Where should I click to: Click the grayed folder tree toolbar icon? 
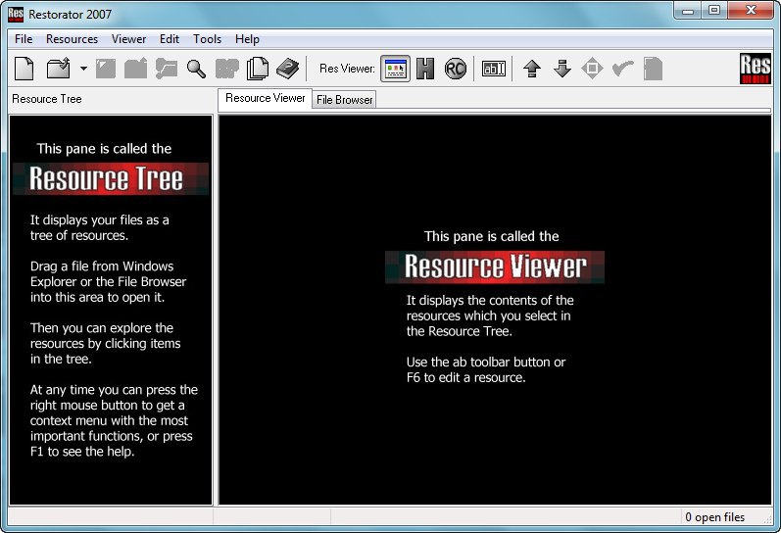(x=167, y=69)
